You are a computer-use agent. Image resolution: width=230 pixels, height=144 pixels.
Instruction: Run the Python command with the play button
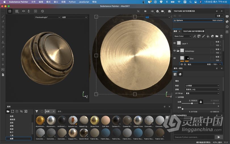[x=219, y=137]
